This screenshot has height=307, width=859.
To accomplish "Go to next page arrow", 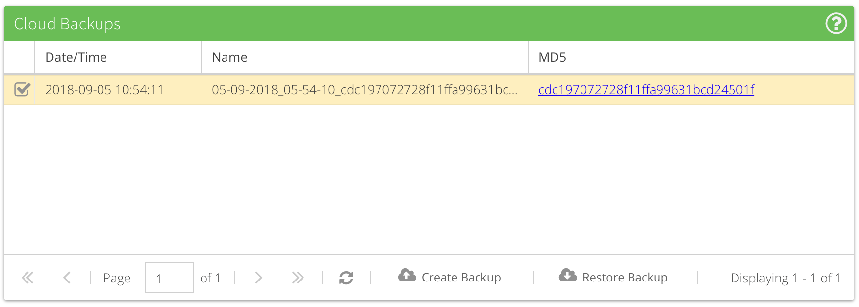I will [x=258, y=278].
